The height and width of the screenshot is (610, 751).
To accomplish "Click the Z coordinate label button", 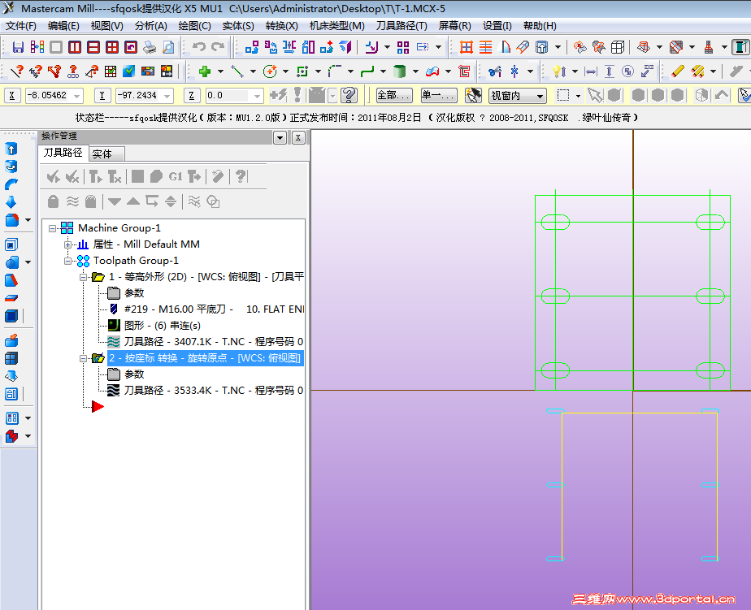I will [x=192, y=96].
